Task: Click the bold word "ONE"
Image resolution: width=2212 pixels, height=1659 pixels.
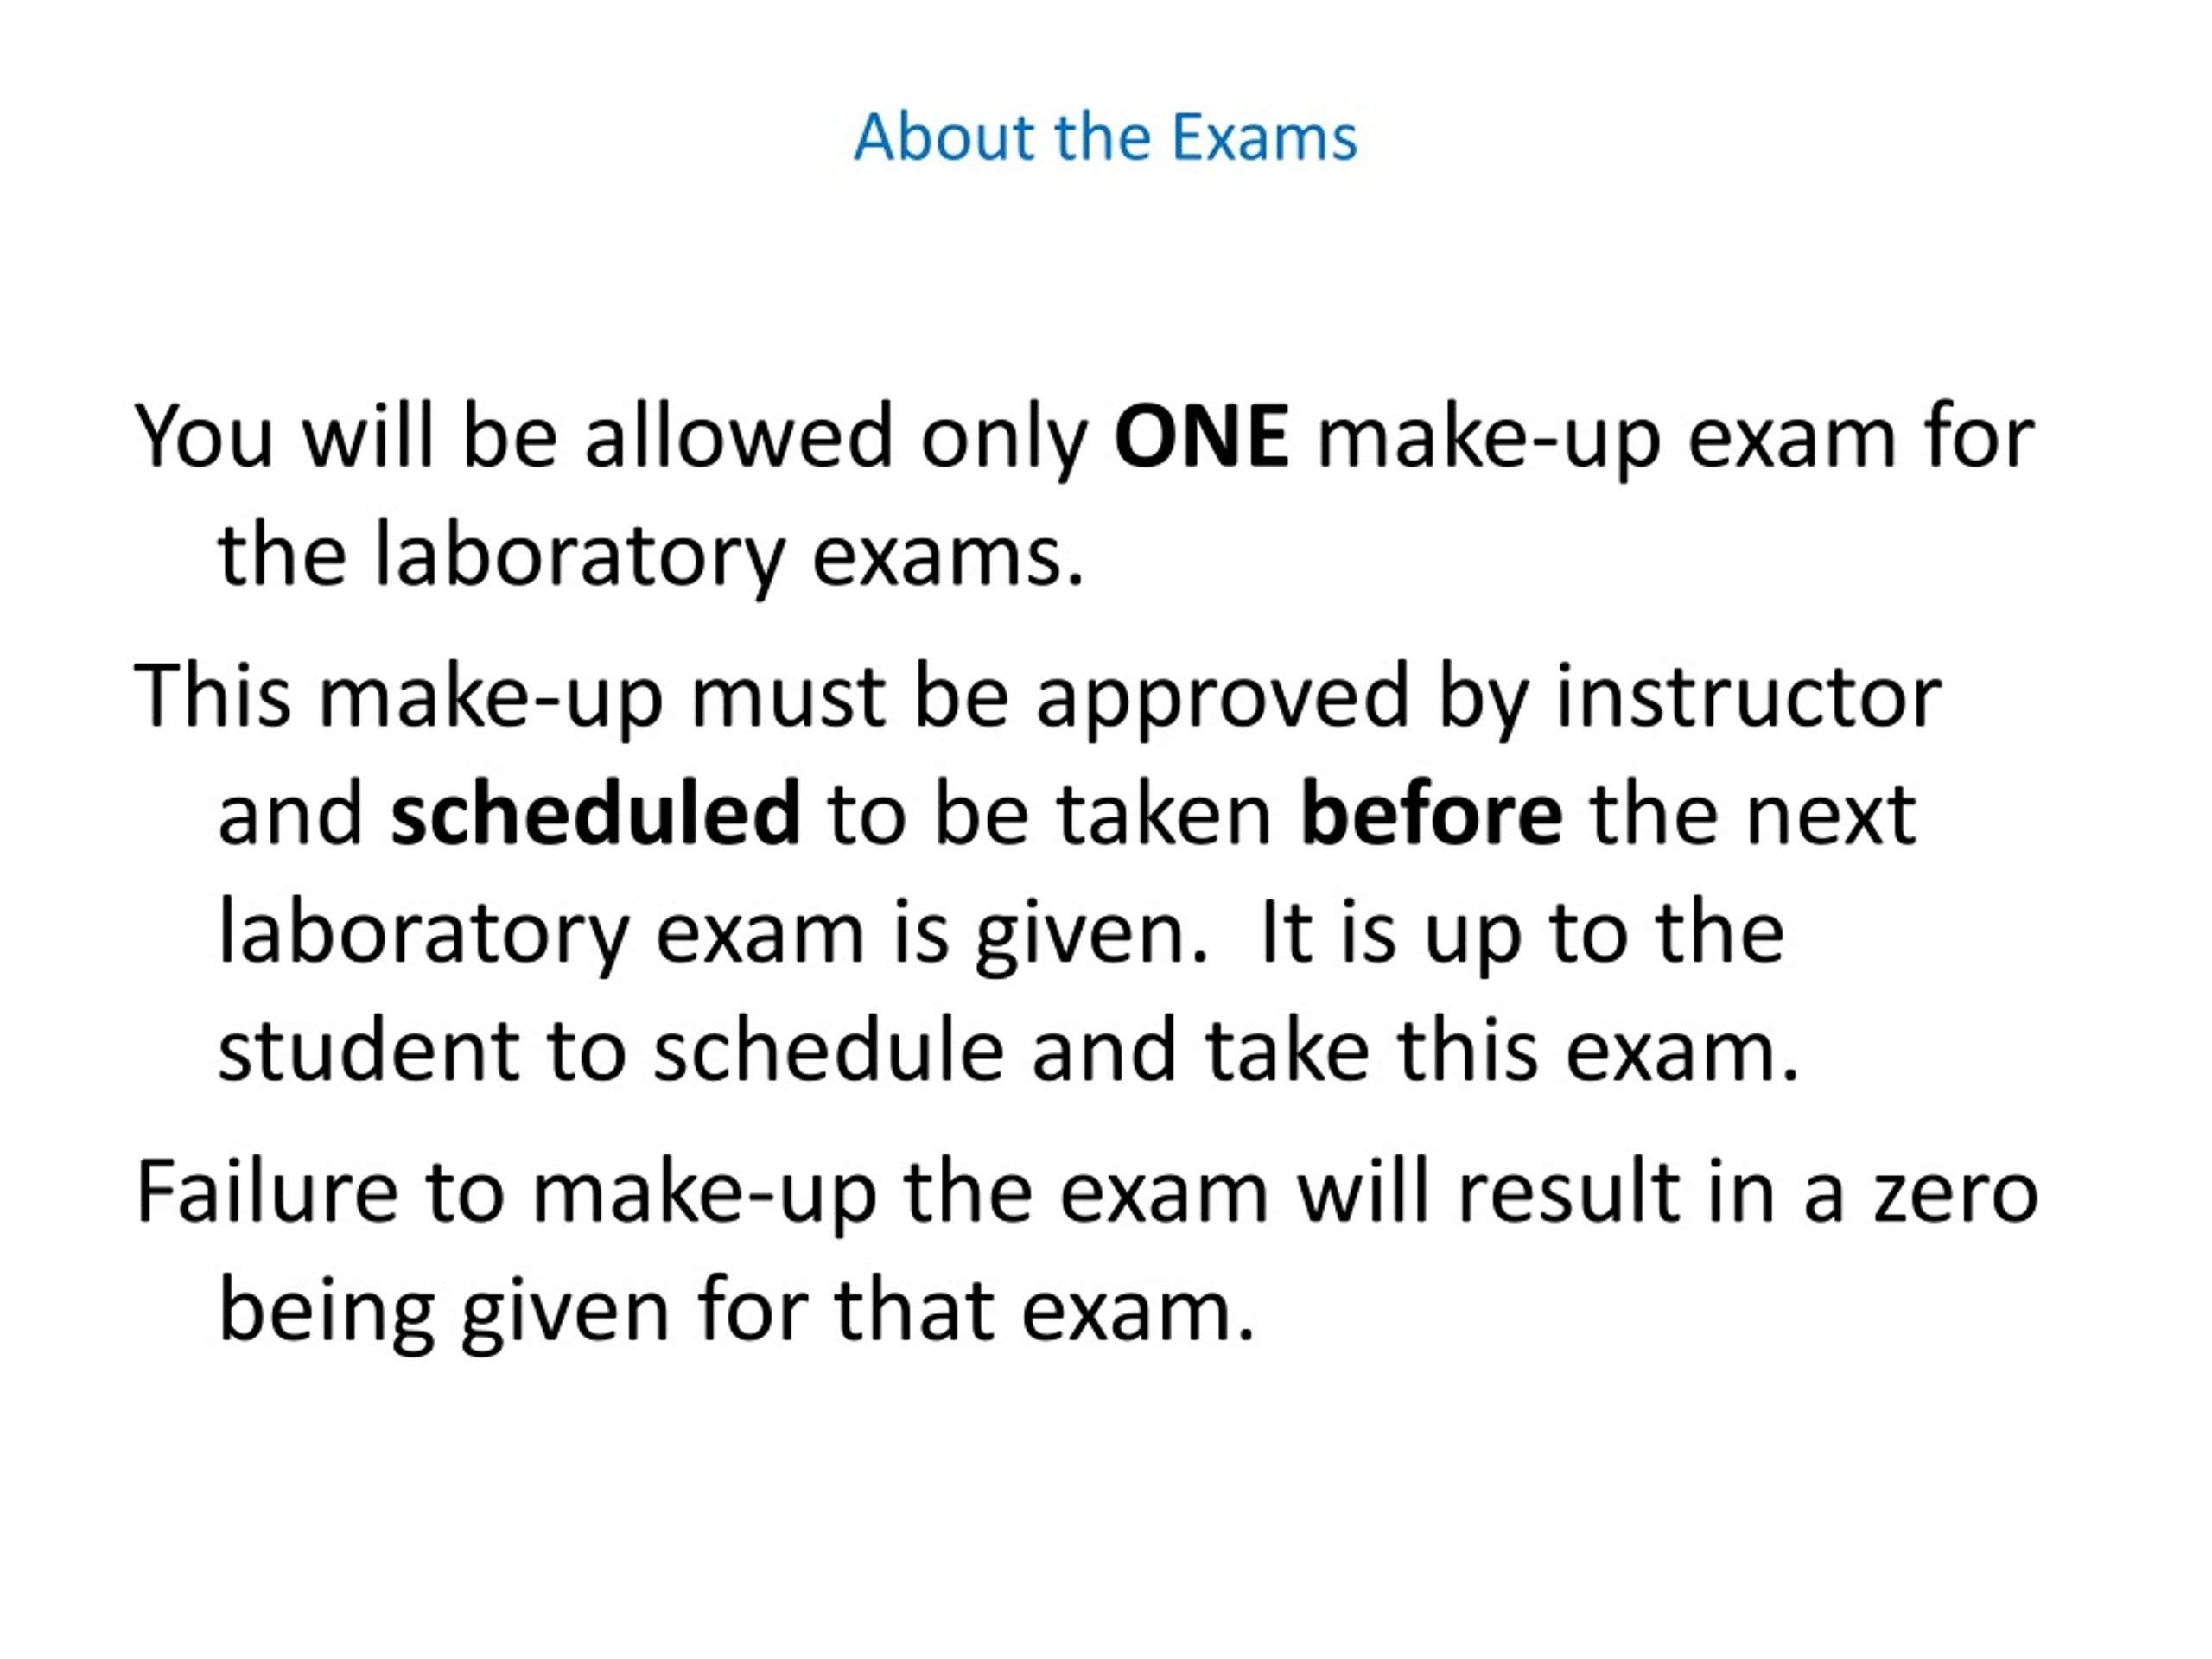Action: 1201,437
